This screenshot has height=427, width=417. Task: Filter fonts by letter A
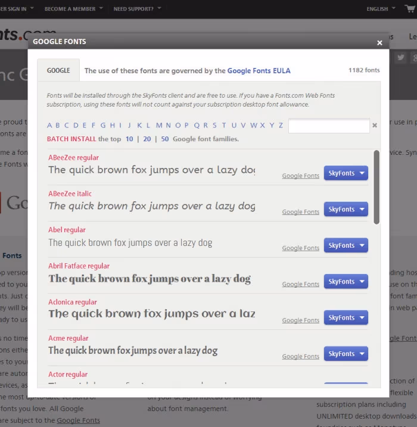coord(49,125)
